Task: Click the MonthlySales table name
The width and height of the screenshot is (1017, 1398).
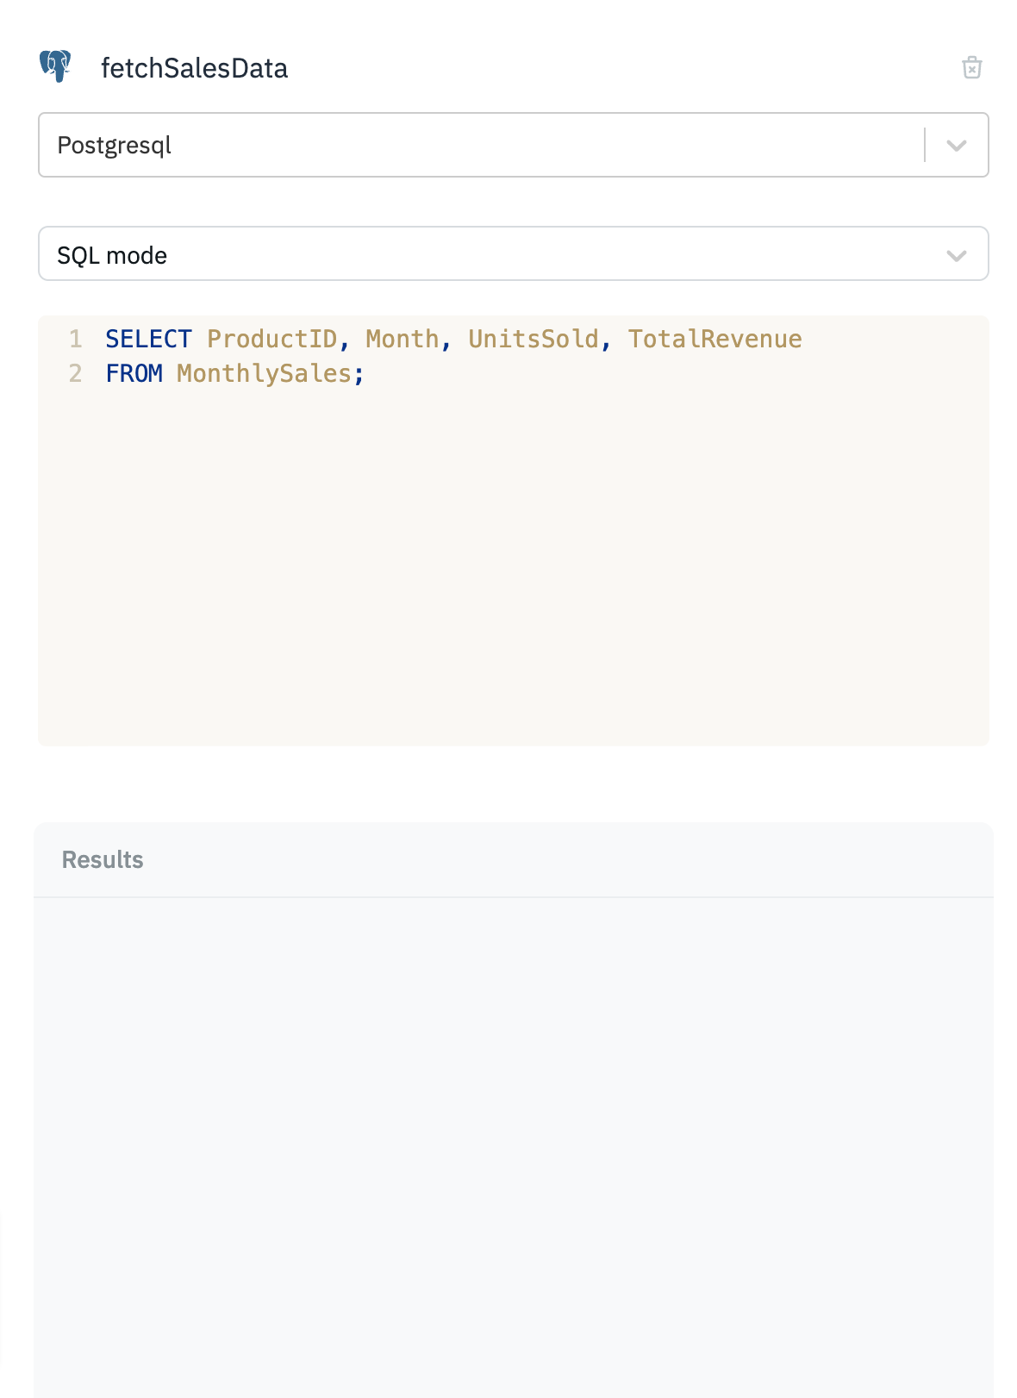Action: (264, 373)
